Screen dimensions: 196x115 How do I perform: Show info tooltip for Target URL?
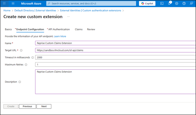point(21,50)
